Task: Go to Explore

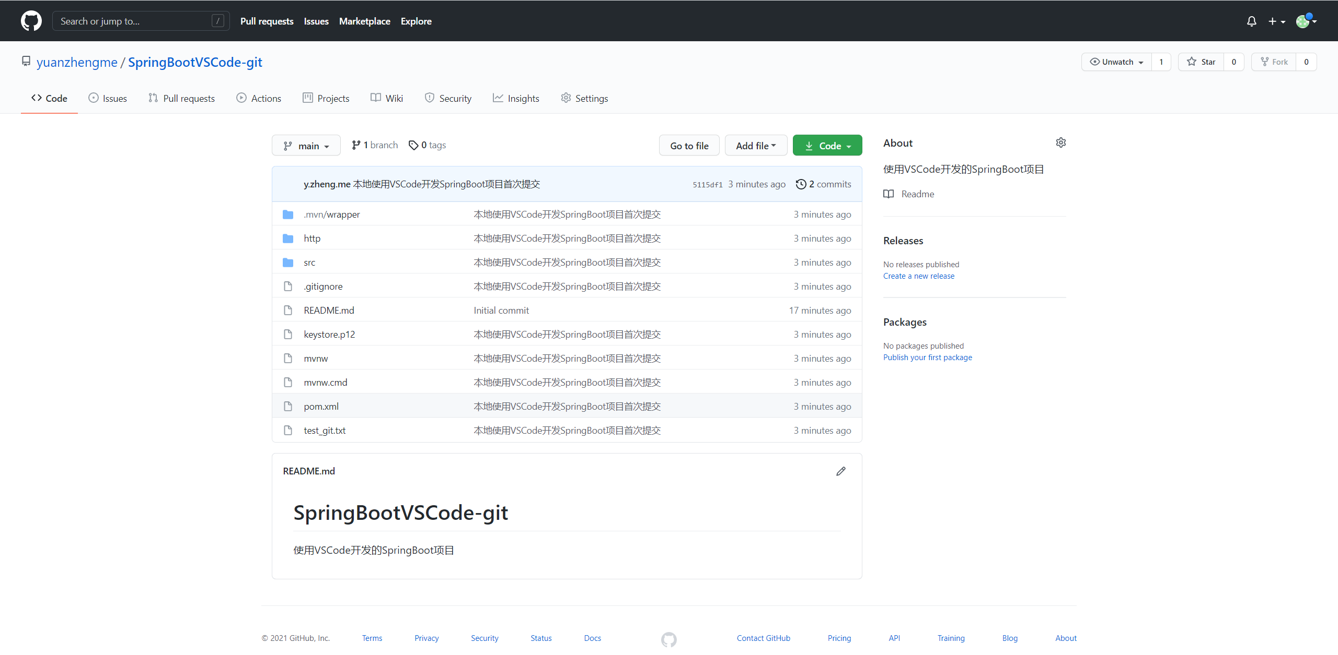Action: pyautogui.click(x=416, y=21)
